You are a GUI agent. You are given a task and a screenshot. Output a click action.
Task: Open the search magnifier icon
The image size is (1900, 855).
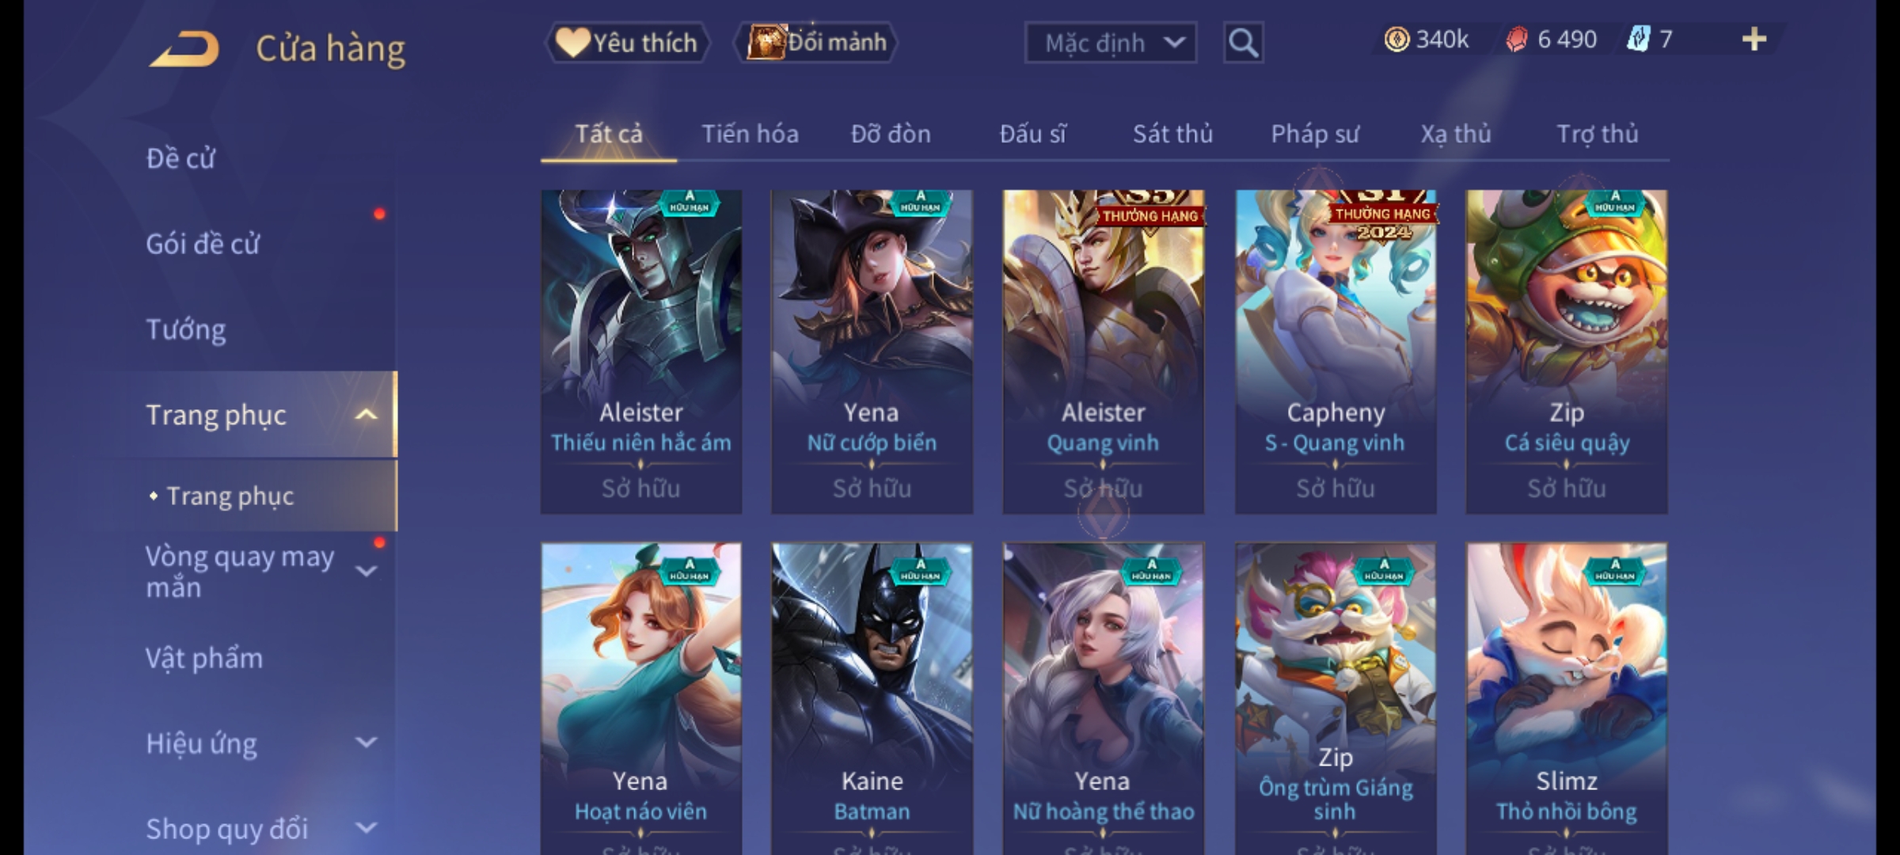pyautogui.click(x=1243, y=43)
